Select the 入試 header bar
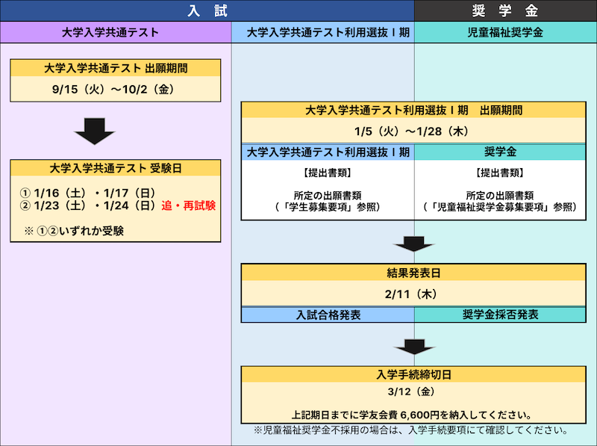This screenshot has width=597, height=446. (x=207, y=10)
